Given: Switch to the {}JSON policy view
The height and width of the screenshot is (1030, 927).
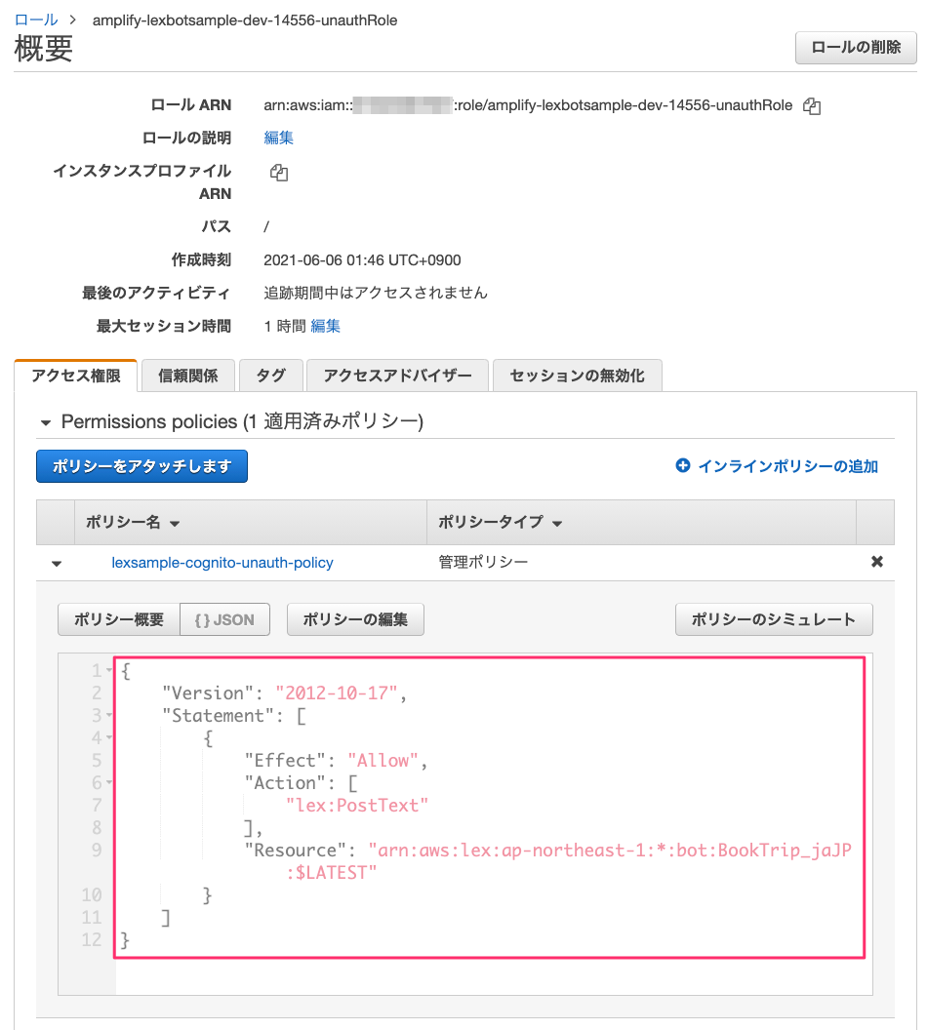Looking at the screenshot, I should (x=224, y=618).
